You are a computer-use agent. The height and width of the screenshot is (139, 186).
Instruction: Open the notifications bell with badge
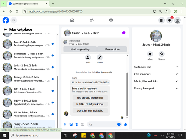170,20
